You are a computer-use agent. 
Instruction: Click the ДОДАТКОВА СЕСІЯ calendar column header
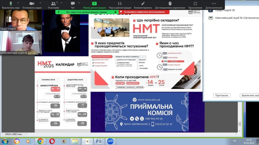pyautogui.click(x=75, y=80)
